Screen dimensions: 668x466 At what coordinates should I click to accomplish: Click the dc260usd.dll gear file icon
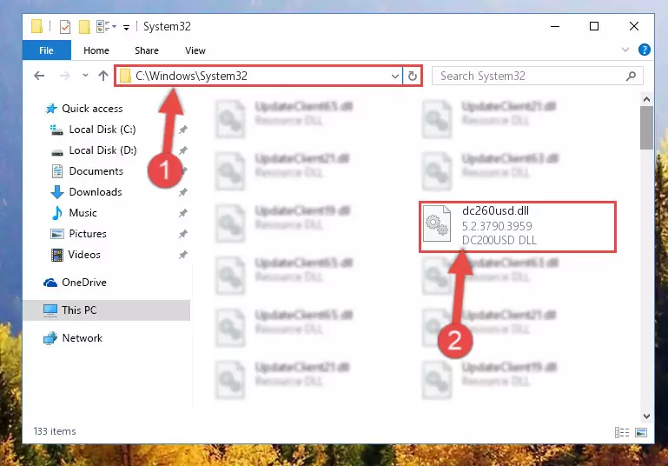coord(437,223)
